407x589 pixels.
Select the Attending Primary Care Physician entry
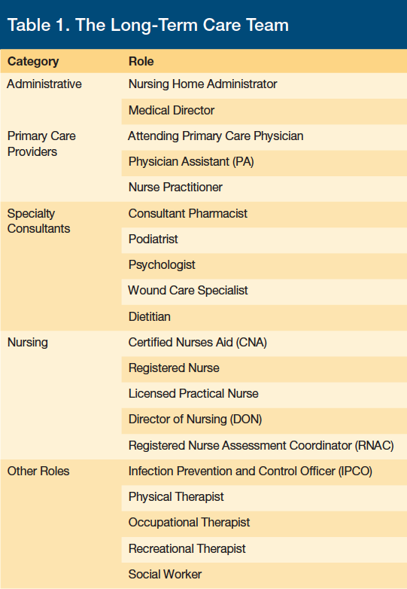pyautogui.click(x=216, y=136)
